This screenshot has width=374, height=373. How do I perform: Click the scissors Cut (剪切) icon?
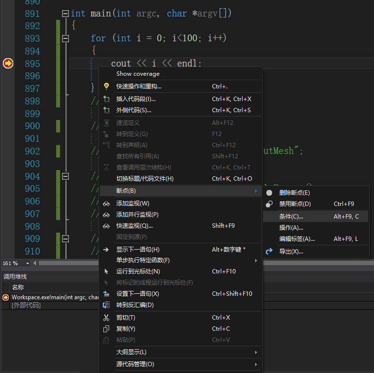pos(106,318)
